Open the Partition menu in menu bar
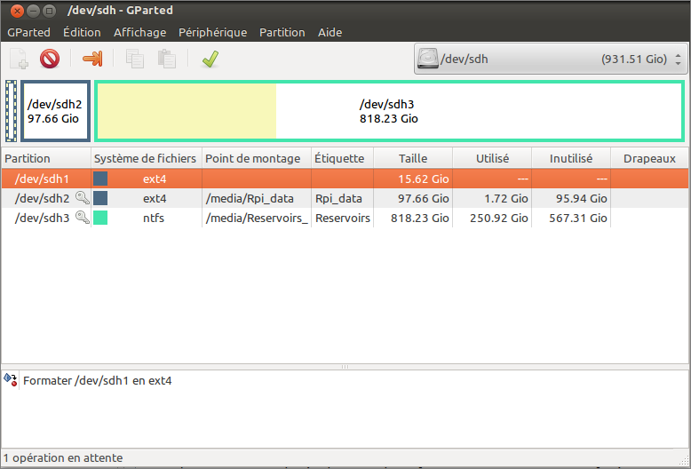The height and width of the screenshot is (469, 691). pos(282,32)
